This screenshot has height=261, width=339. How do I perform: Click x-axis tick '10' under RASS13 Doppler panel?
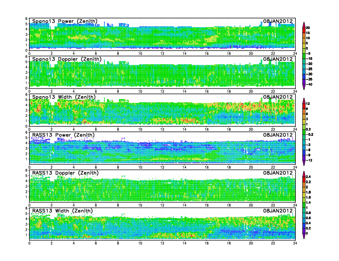(x=140, y=205)
